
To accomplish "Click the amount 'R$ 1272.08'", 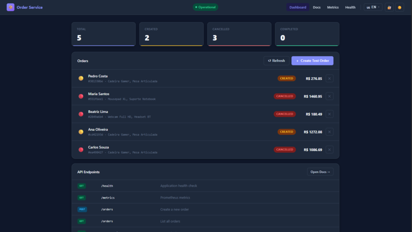I will click(313, 132).
